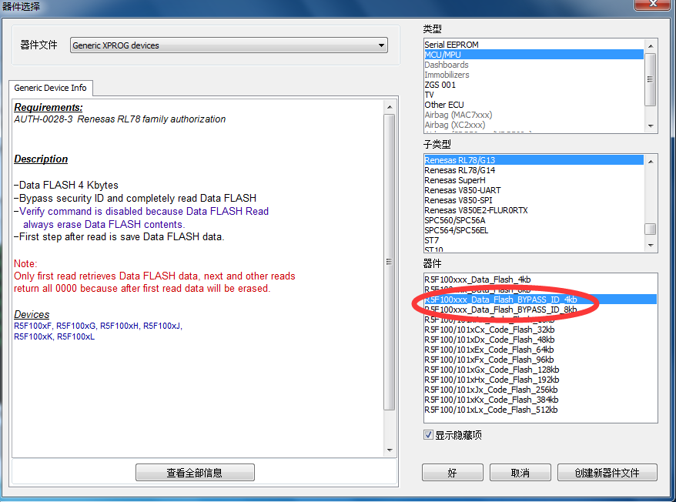Select R5F100xxx_Data_Flash_4kb device
The image size is (676, 502).
(477, 279)
